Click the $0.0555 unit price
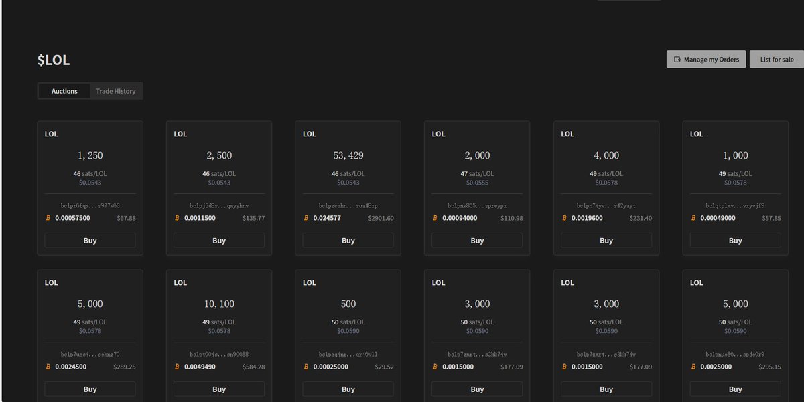 [x=477, y=183]
